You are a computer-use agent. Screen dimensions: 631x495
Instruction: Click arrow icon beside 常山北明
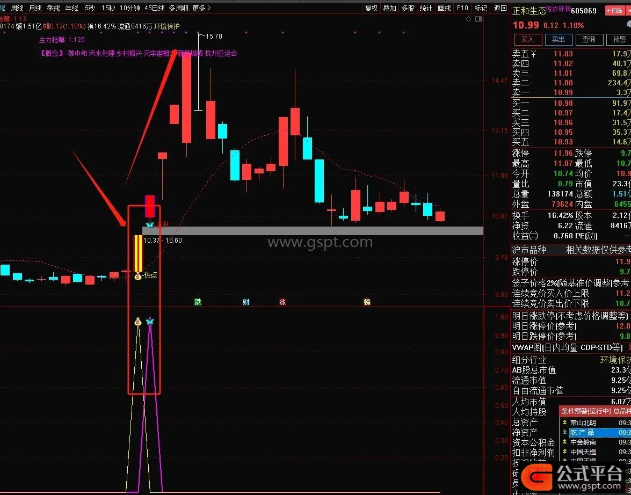(x=564, y=423)
